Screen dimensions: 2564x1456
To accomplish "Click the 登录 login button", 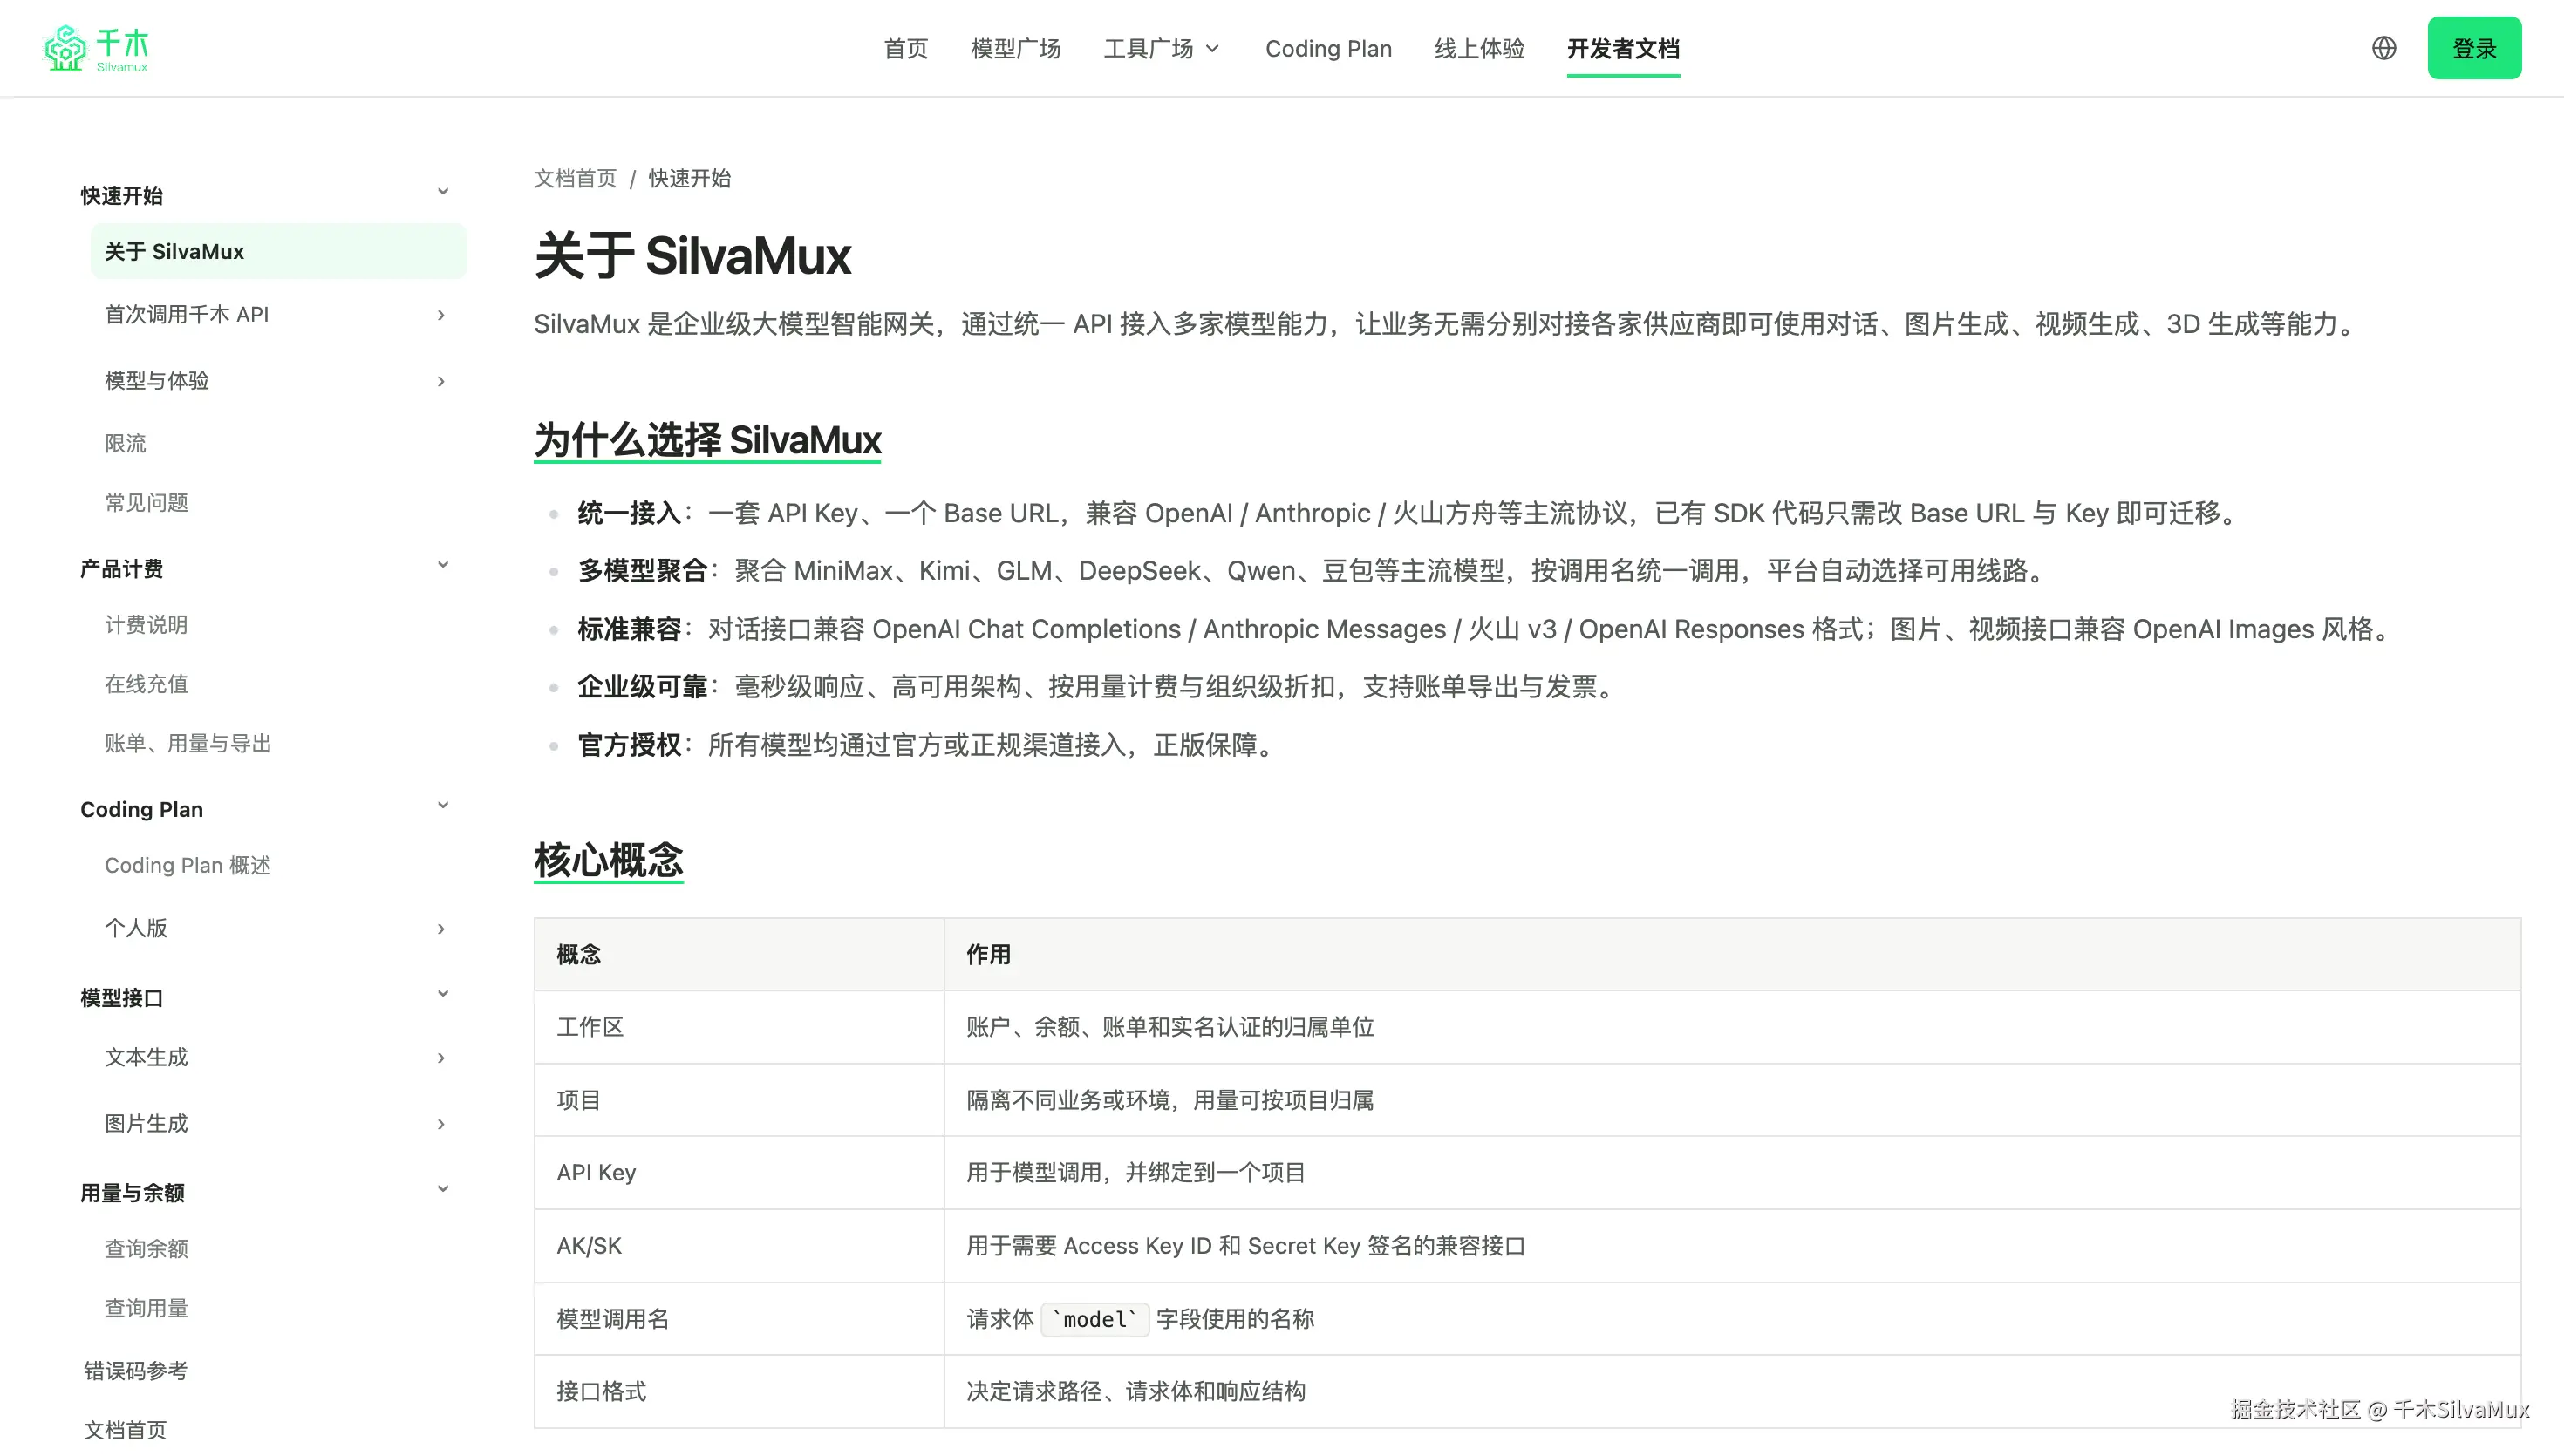I will 2474,48.
